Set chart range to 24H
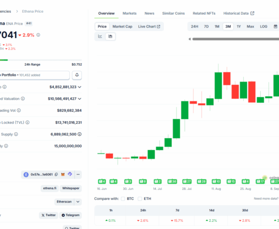The image size is (279, 229). click(x=194, y=26)
